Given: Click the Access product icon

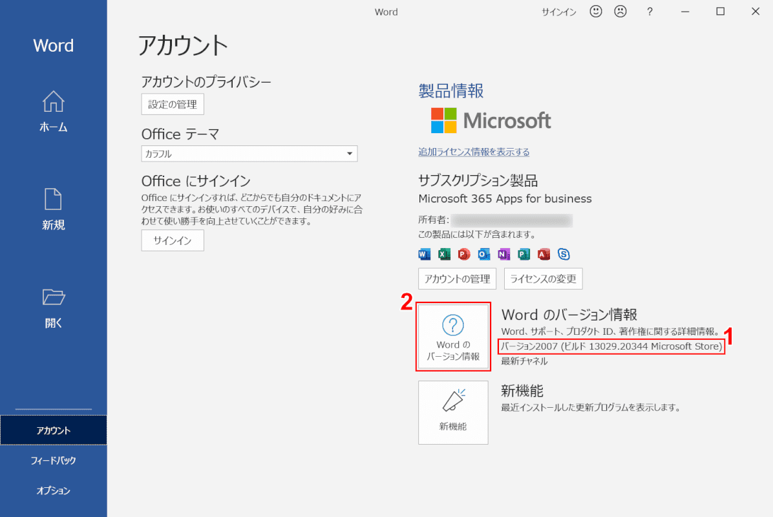Looking at the screenshot, I should click(x=544, y=254).
